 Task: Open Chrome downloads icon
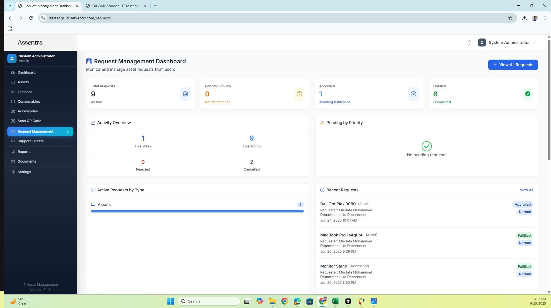click(524, 18)
